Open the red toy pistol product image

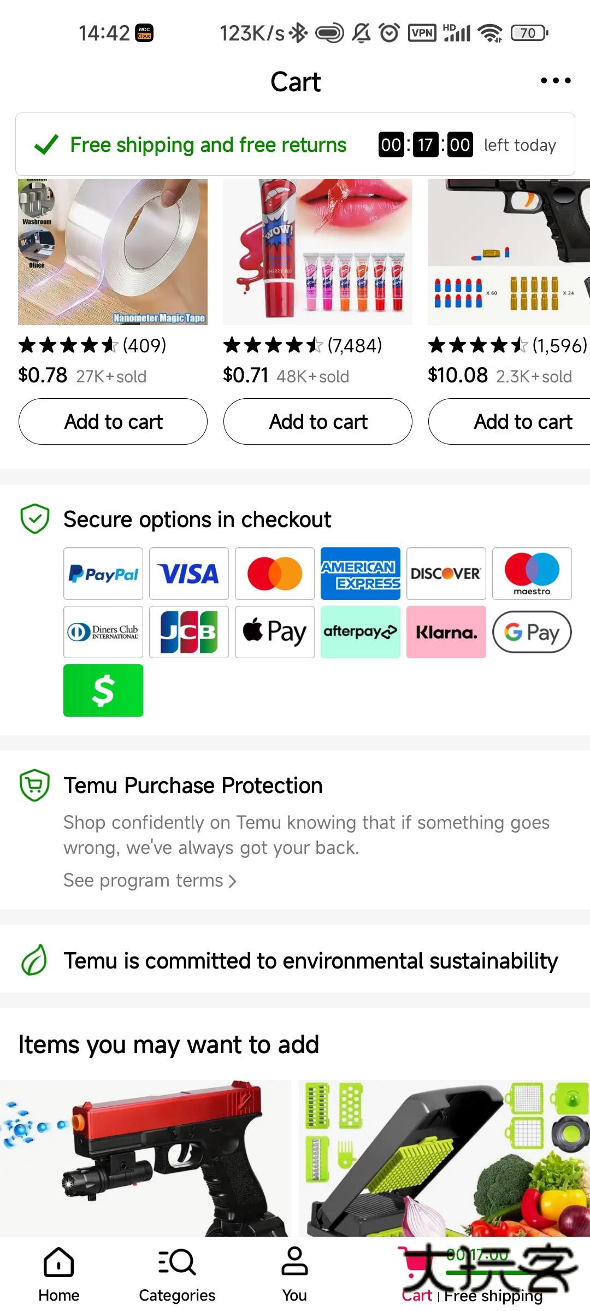pos(145,1157)
